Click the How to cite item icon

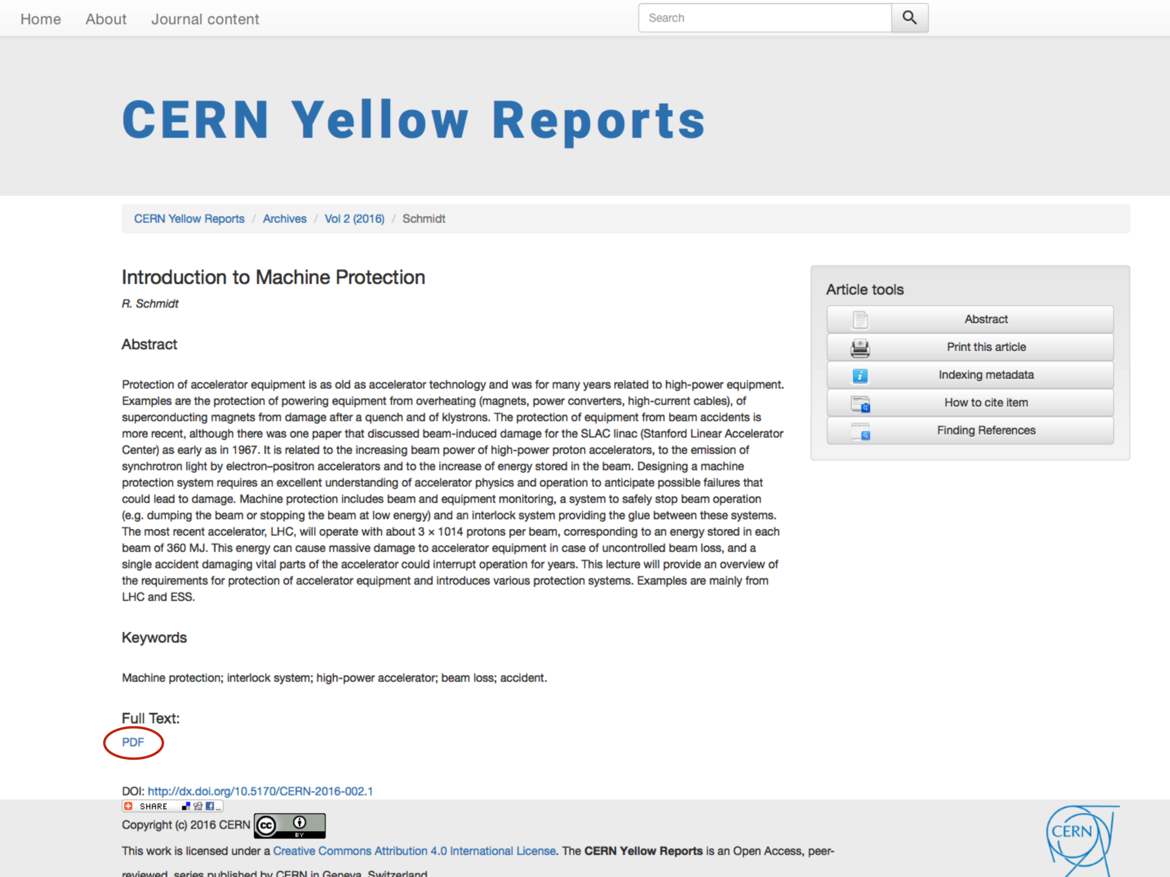tap(860, 403)
